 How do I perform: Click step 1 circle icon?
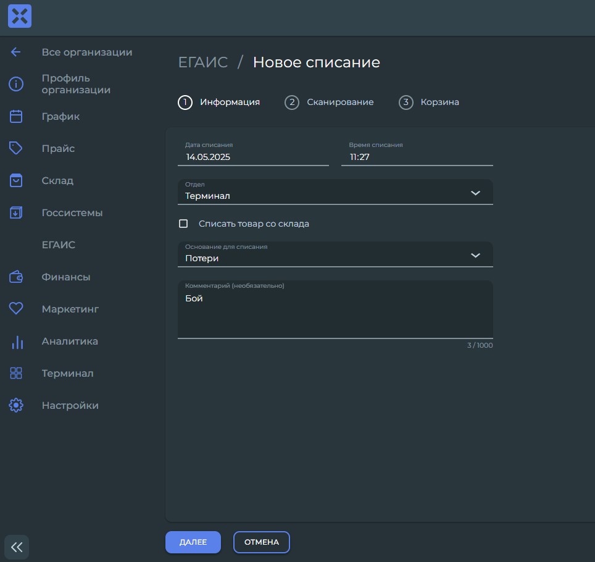click(185, 102)
